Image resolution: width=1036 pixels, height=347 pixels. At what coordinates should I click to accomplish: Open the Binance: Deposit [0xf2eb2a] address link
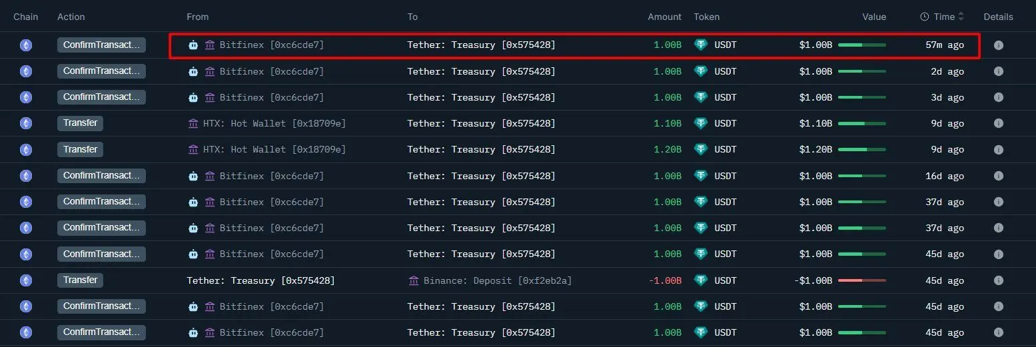coord(498,280)
